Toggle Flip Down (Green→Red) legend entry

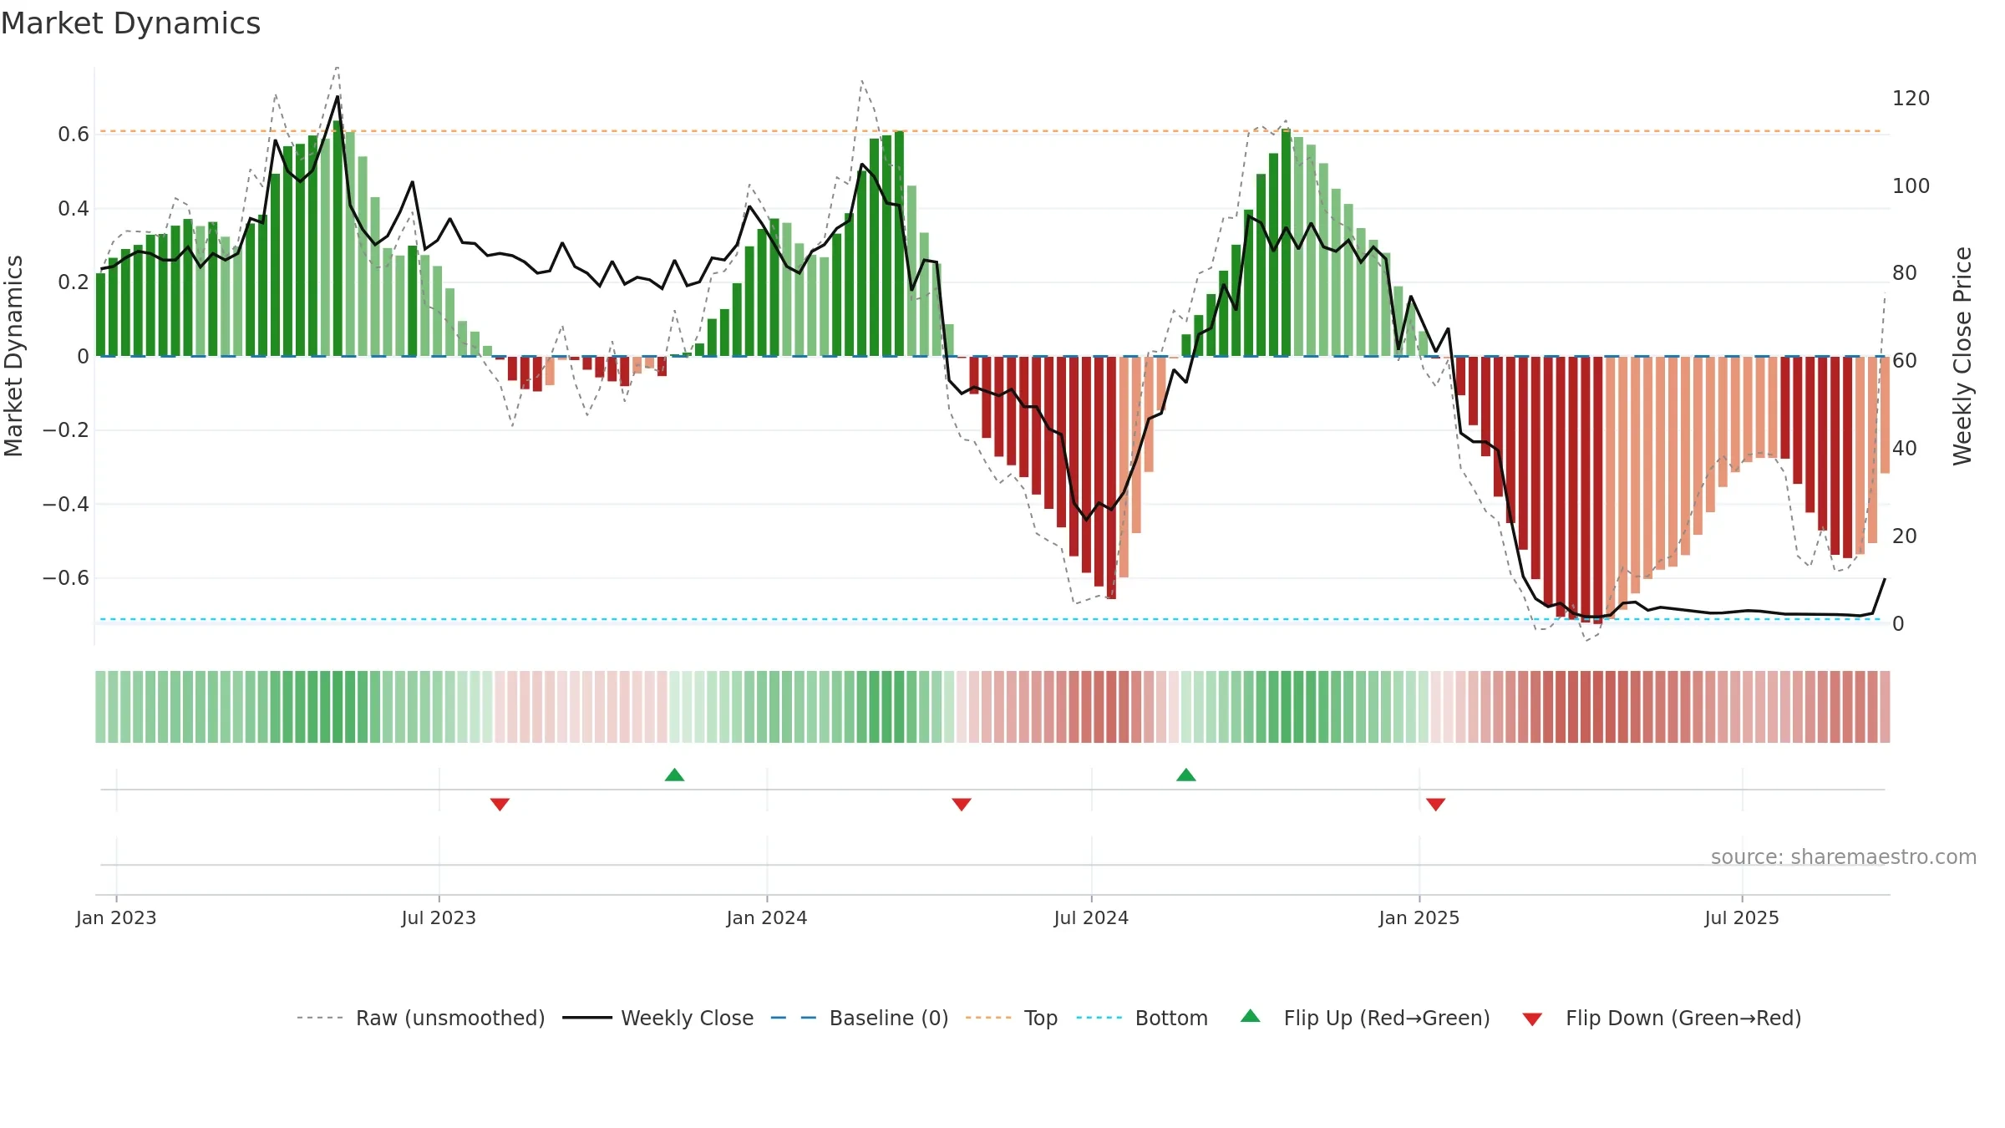(1662, 1018)
